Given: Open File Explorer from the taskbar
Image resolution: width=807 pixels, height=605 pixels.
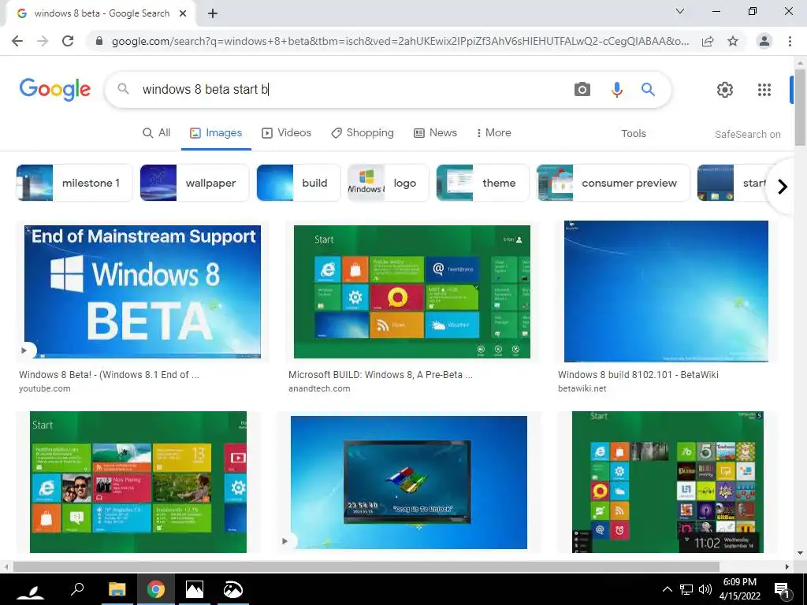Looking at the screenshot, I should (x=117, y=589).
